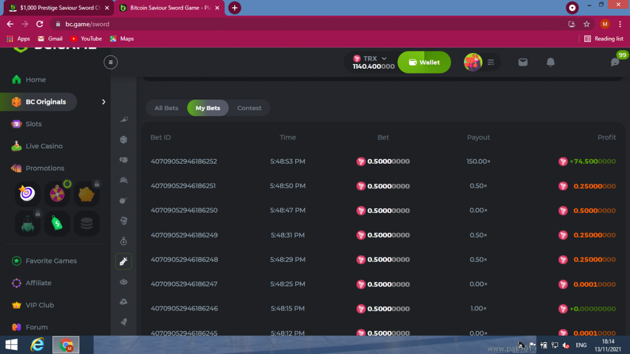Image resolution: width=630 pixels, height=354 pixels.
Task: Switch to the All Bets tab
Action: point(166,108)
